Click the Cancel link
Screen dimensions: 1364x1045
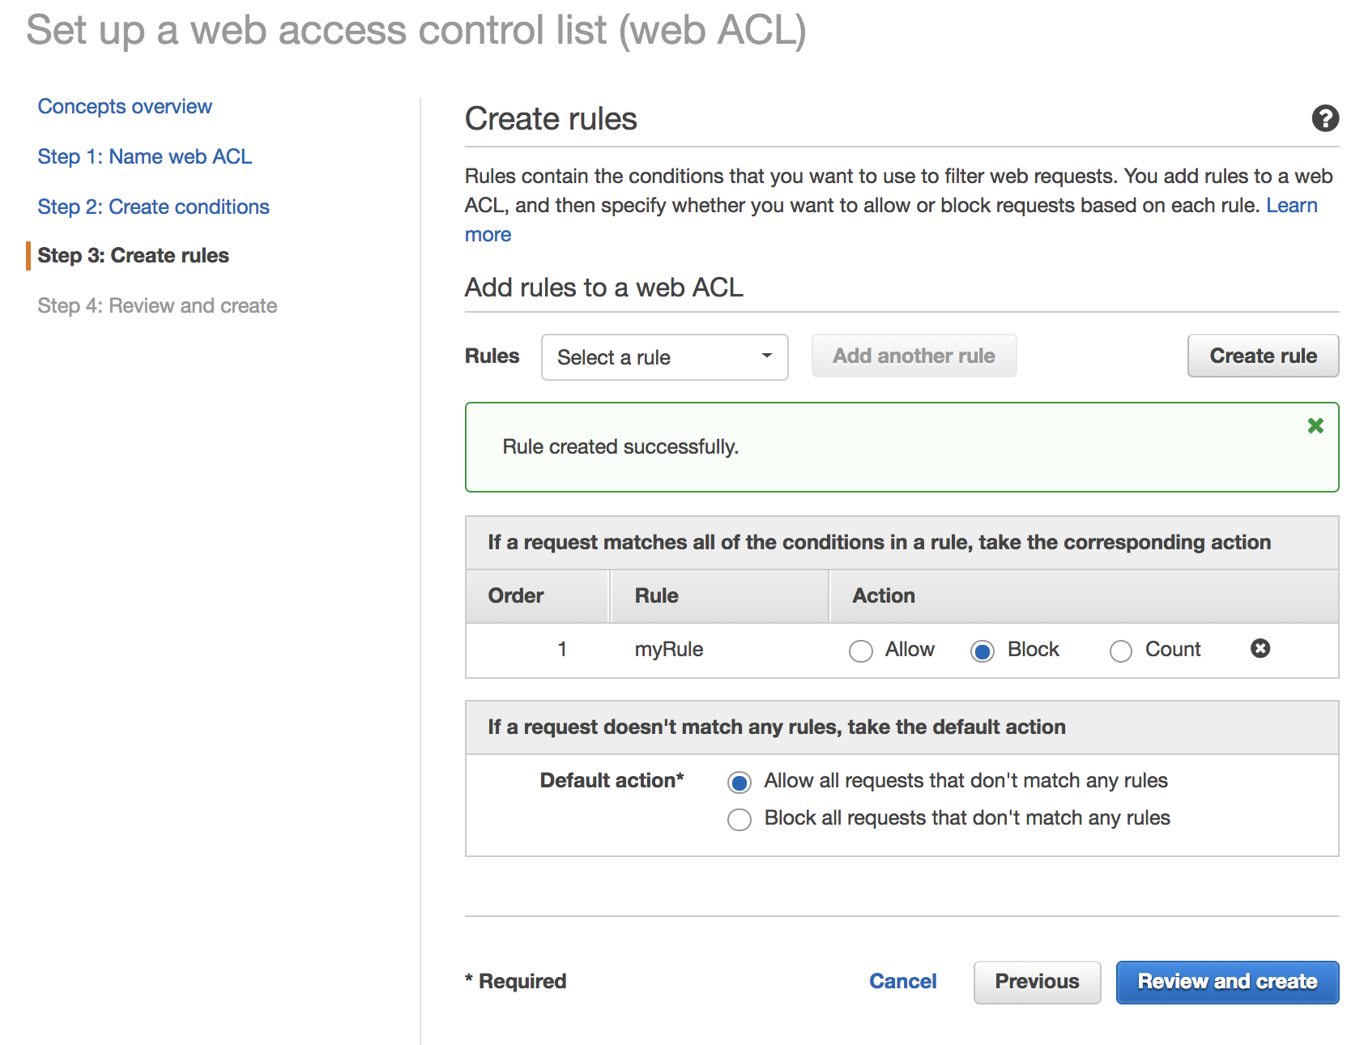point(903,981)
